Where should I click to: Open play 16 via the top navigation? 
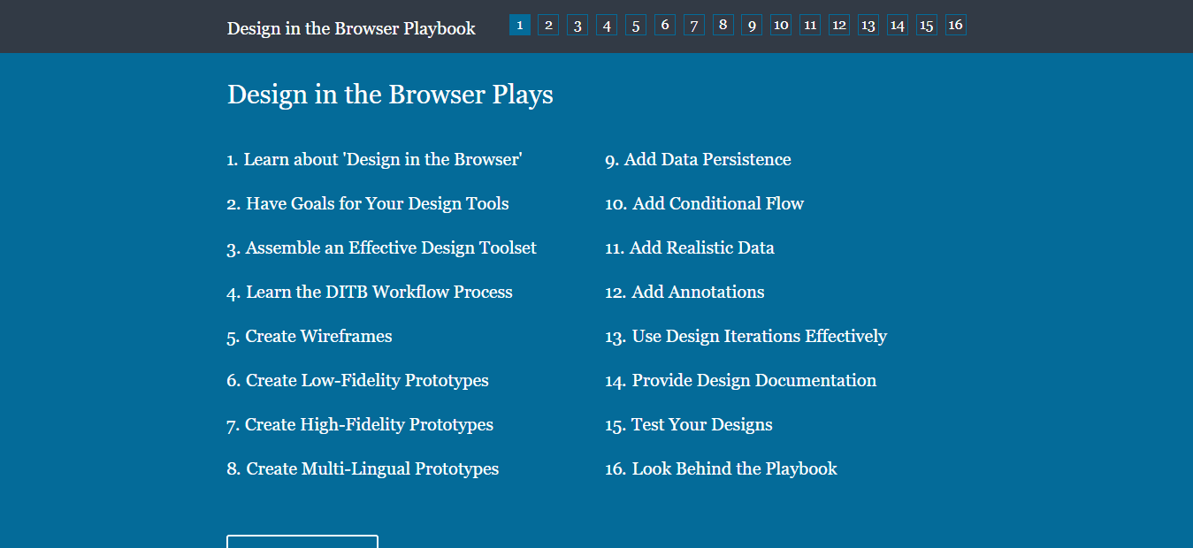click(955, 25)
